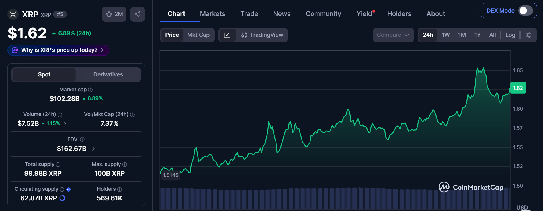Set chart range to 1M

coord(462,35)
